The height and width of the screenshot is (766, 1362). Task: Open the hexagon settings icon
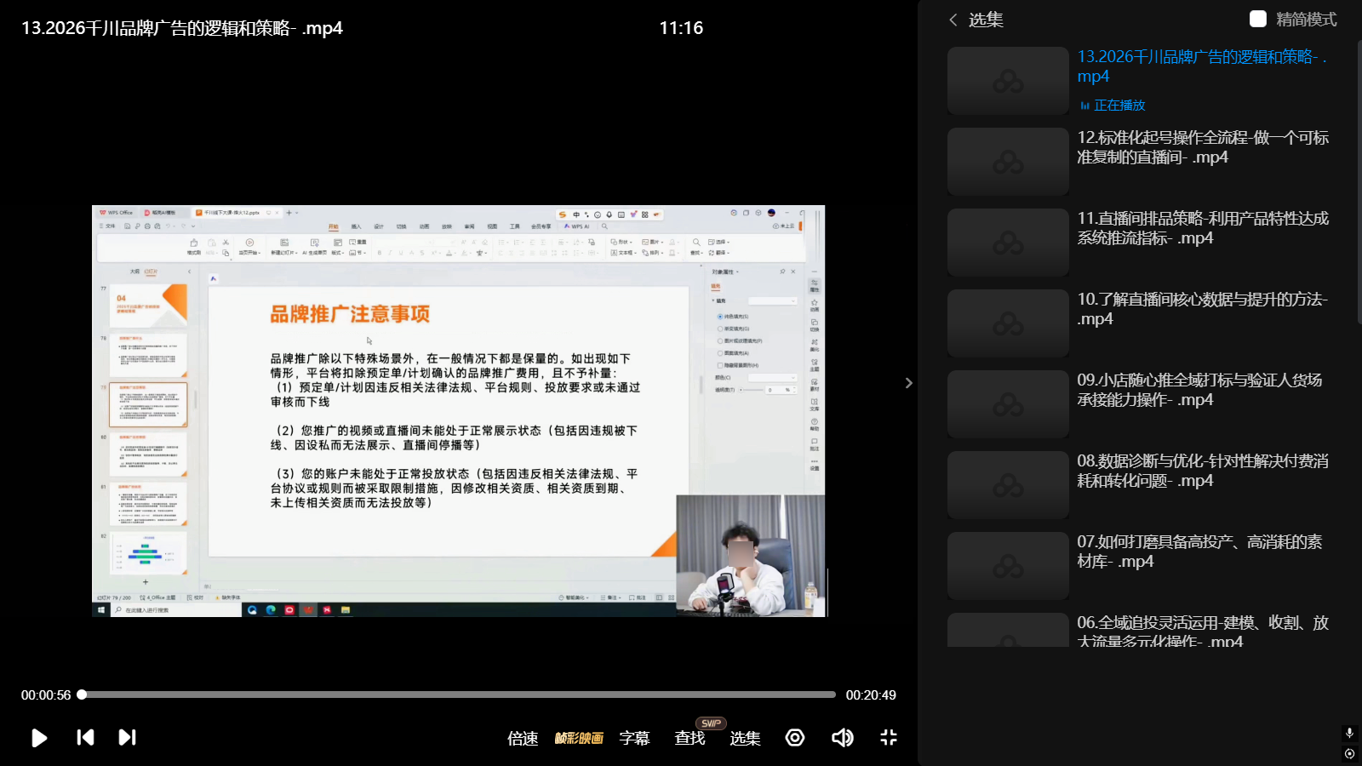click(795, 737)
